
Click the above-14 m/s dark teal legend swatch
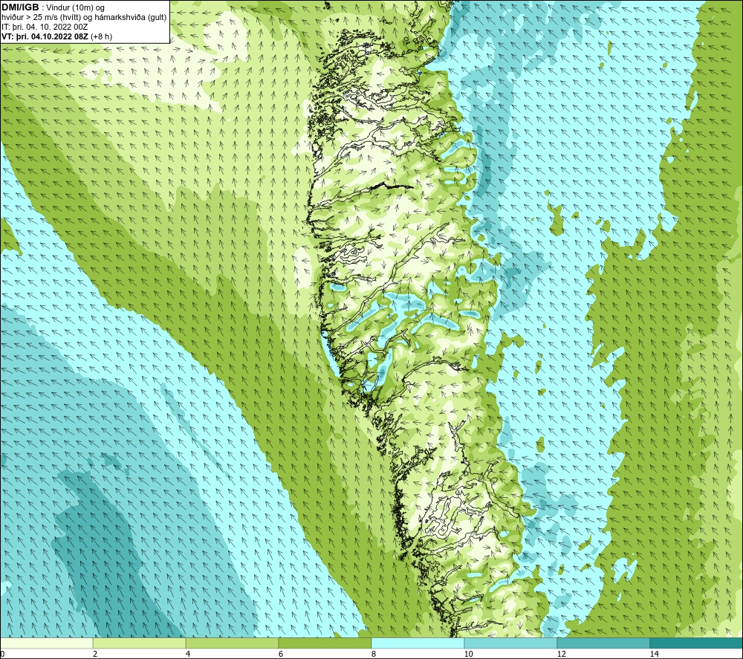coord(697,643)
